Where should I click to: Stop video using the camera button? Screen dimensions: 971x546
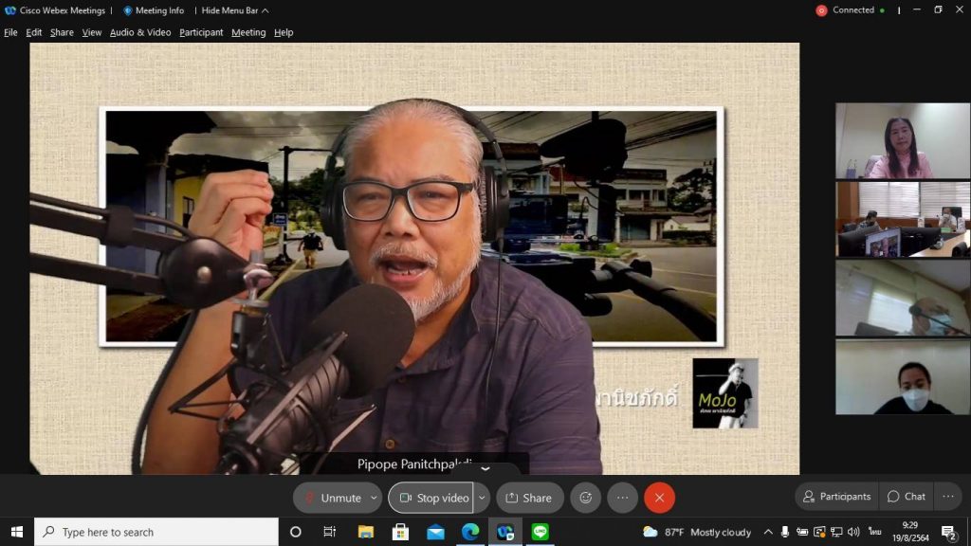(431, 498)
